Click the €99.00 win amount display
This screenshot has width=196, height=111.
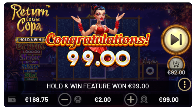(x=169, y=100)
